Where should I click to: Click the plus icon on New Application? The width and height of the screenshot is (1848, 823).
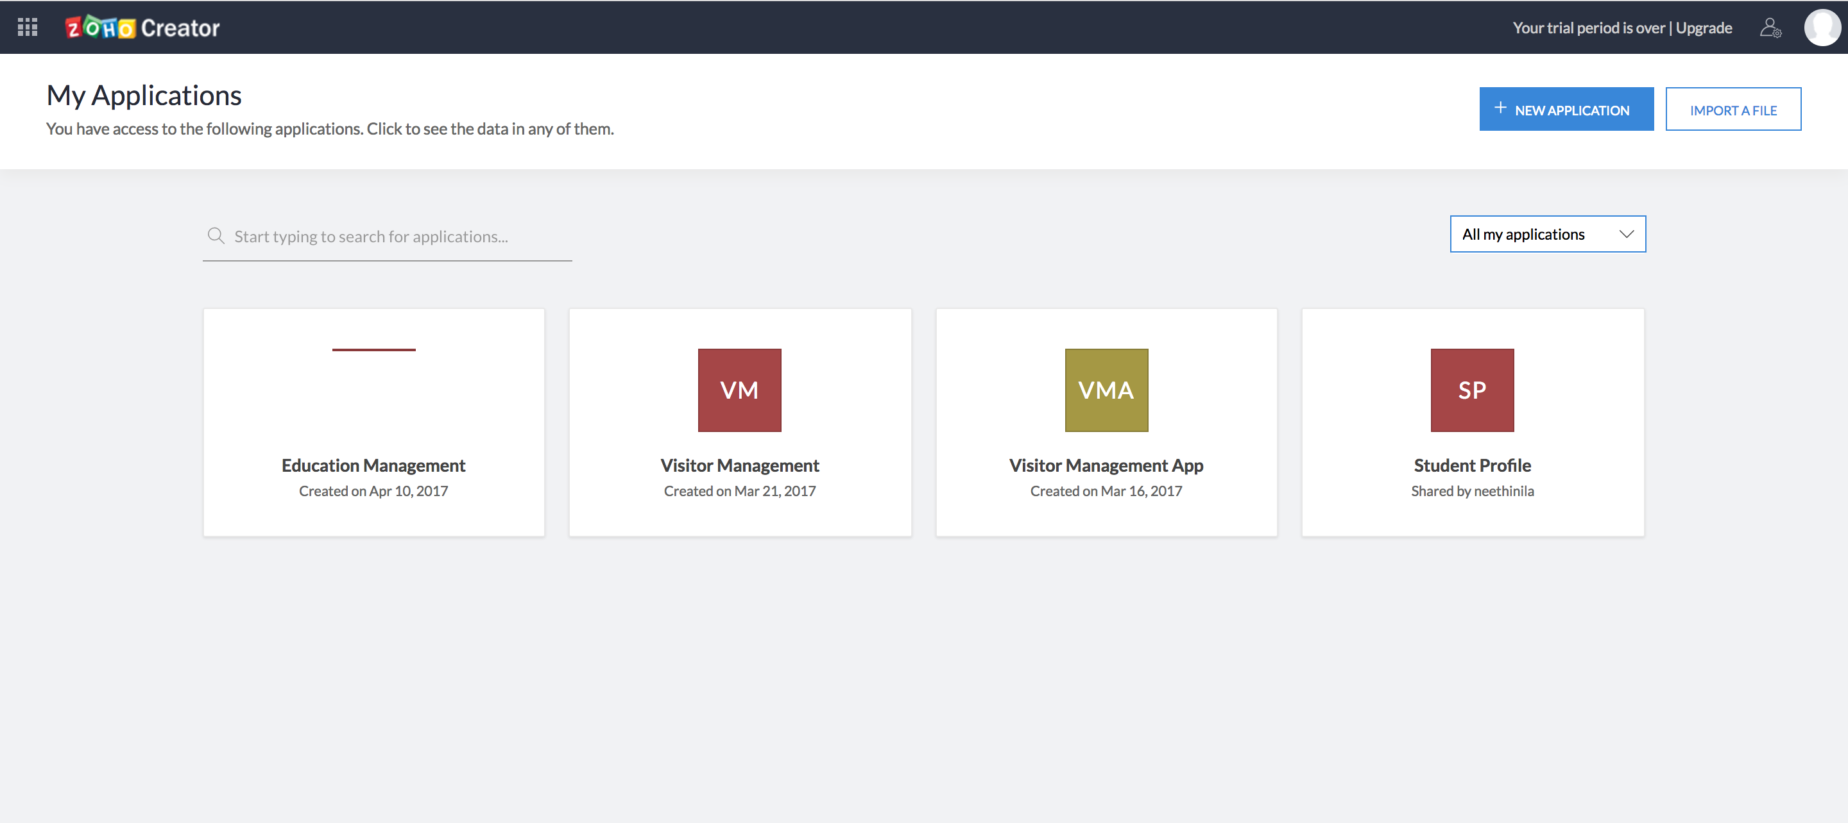pos(1500,108)
